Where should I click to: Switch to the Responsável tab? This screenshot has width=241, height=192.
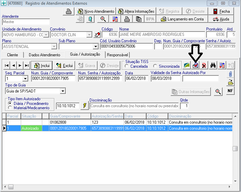coord(117,55)
